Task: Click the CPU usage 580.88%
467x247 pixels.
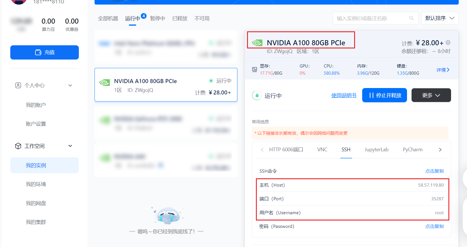Action: 332,73
